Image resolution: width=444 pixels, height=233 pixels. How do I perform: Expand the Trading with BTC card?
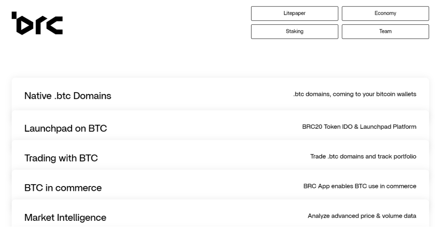pyautogui.click(x=220, y=155)
